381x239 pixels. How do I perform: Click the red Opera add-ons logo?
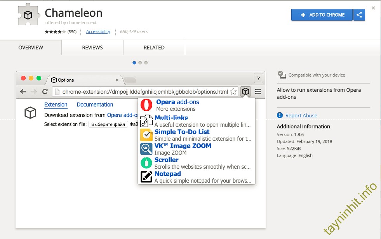tap(146, 105)
